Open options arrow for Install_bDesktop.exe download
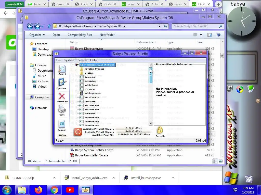 tap(173, 178)
